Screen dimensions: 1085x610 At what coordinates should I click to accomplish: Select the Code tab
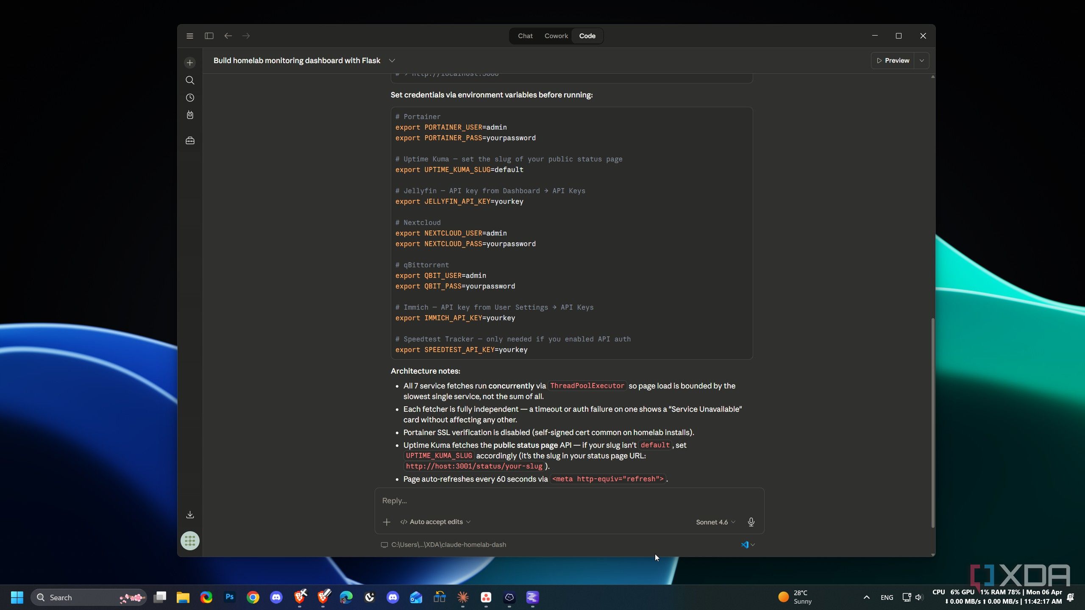click(x=587, y=36)
